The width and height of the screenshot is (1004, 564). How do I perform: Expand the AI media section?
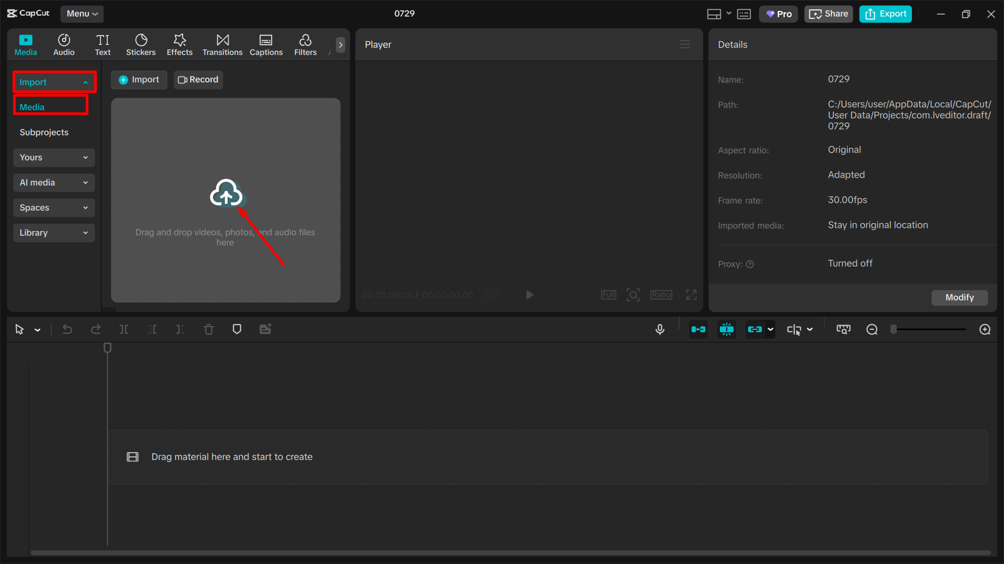[x=53, y=182]
